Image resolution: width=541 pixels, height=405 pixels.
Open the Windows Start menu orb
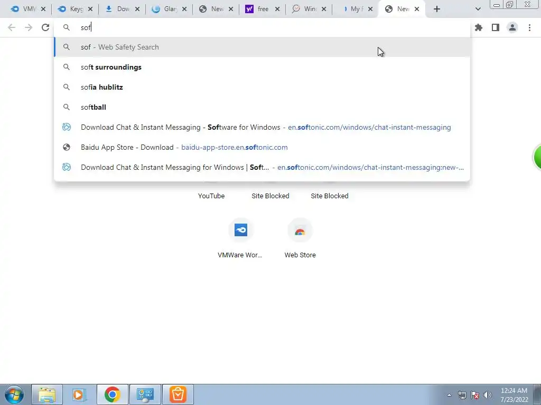tap(14, 394)
